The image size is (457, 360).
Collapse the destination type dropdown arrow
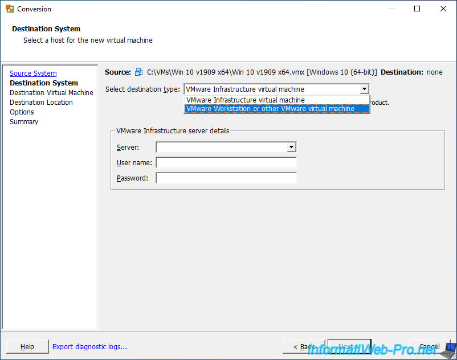pos(364,89)
